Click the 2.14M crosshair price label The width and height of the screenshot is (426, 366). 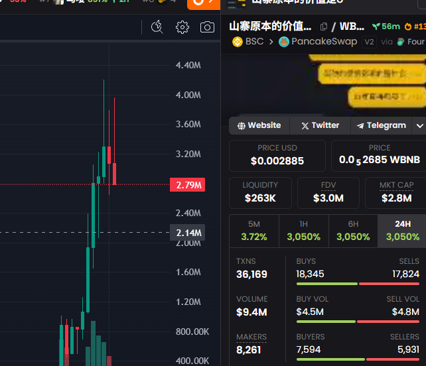tap(188, 233)
